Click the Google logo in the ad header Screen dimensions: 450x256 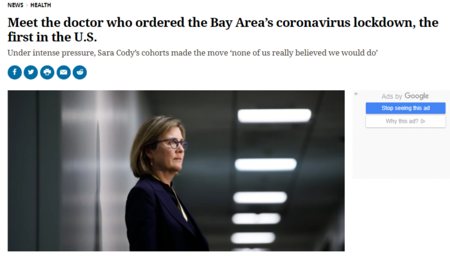point(416,96)
